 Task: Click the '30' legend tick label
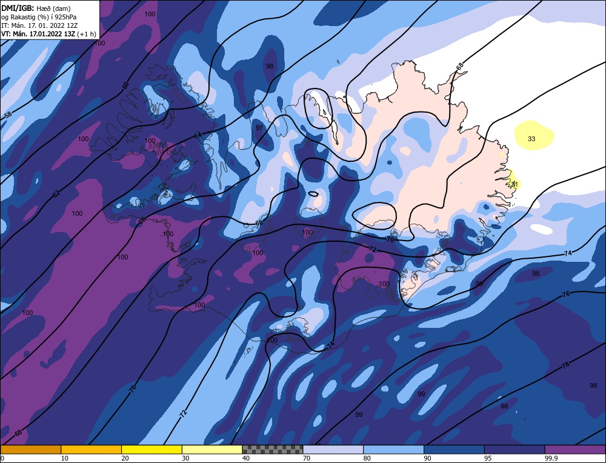coord(185,458)
